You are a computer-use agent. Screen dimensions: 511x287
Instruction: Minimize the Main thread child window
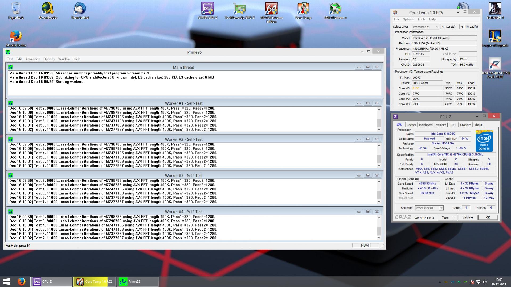[359, 67]
